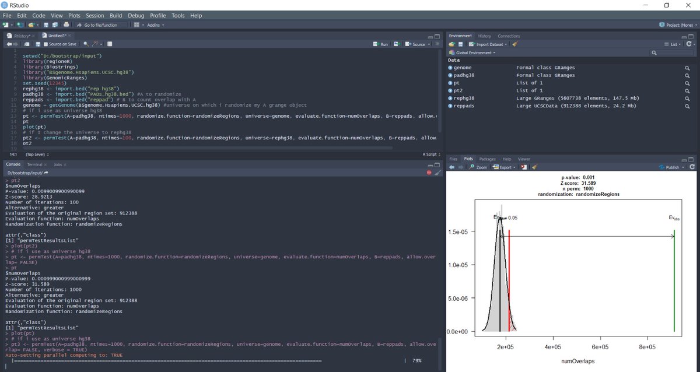The width and height of the screenshot is (700, 372).
Task: Refresh the current plot
Action: click(x=692, y=167)
